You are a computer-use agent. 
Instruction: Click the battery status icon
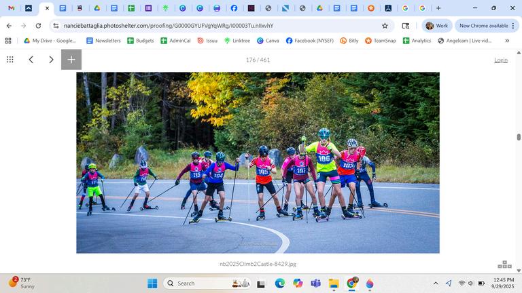point(481,284)
